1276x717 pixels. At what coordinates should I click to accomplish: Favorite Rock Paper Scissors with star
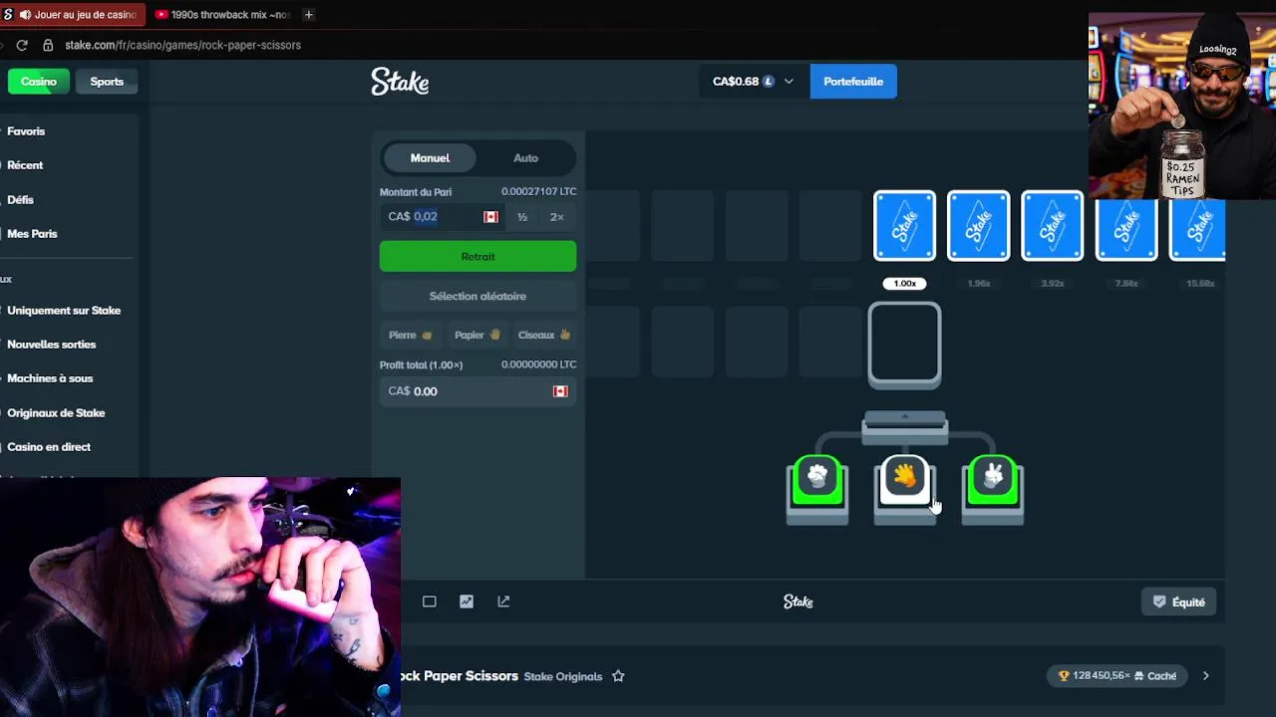click(x=618, y=676)
